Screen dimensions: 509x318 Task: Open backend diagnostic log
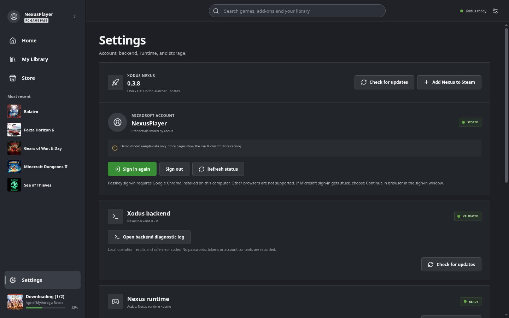pos(149,237)
